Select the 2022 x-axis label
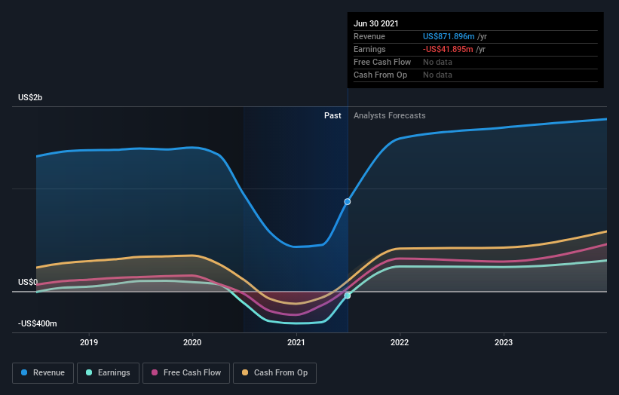The image size is (619, 395). (400, 342)
